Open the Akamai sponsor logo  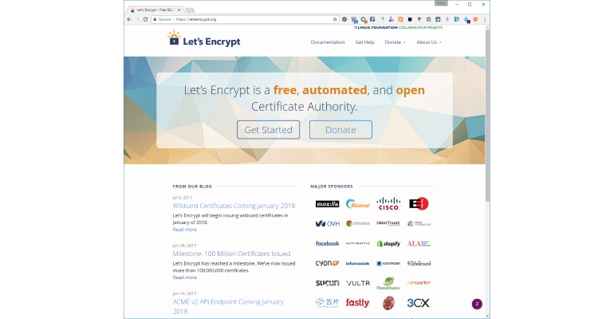[357, 203]
